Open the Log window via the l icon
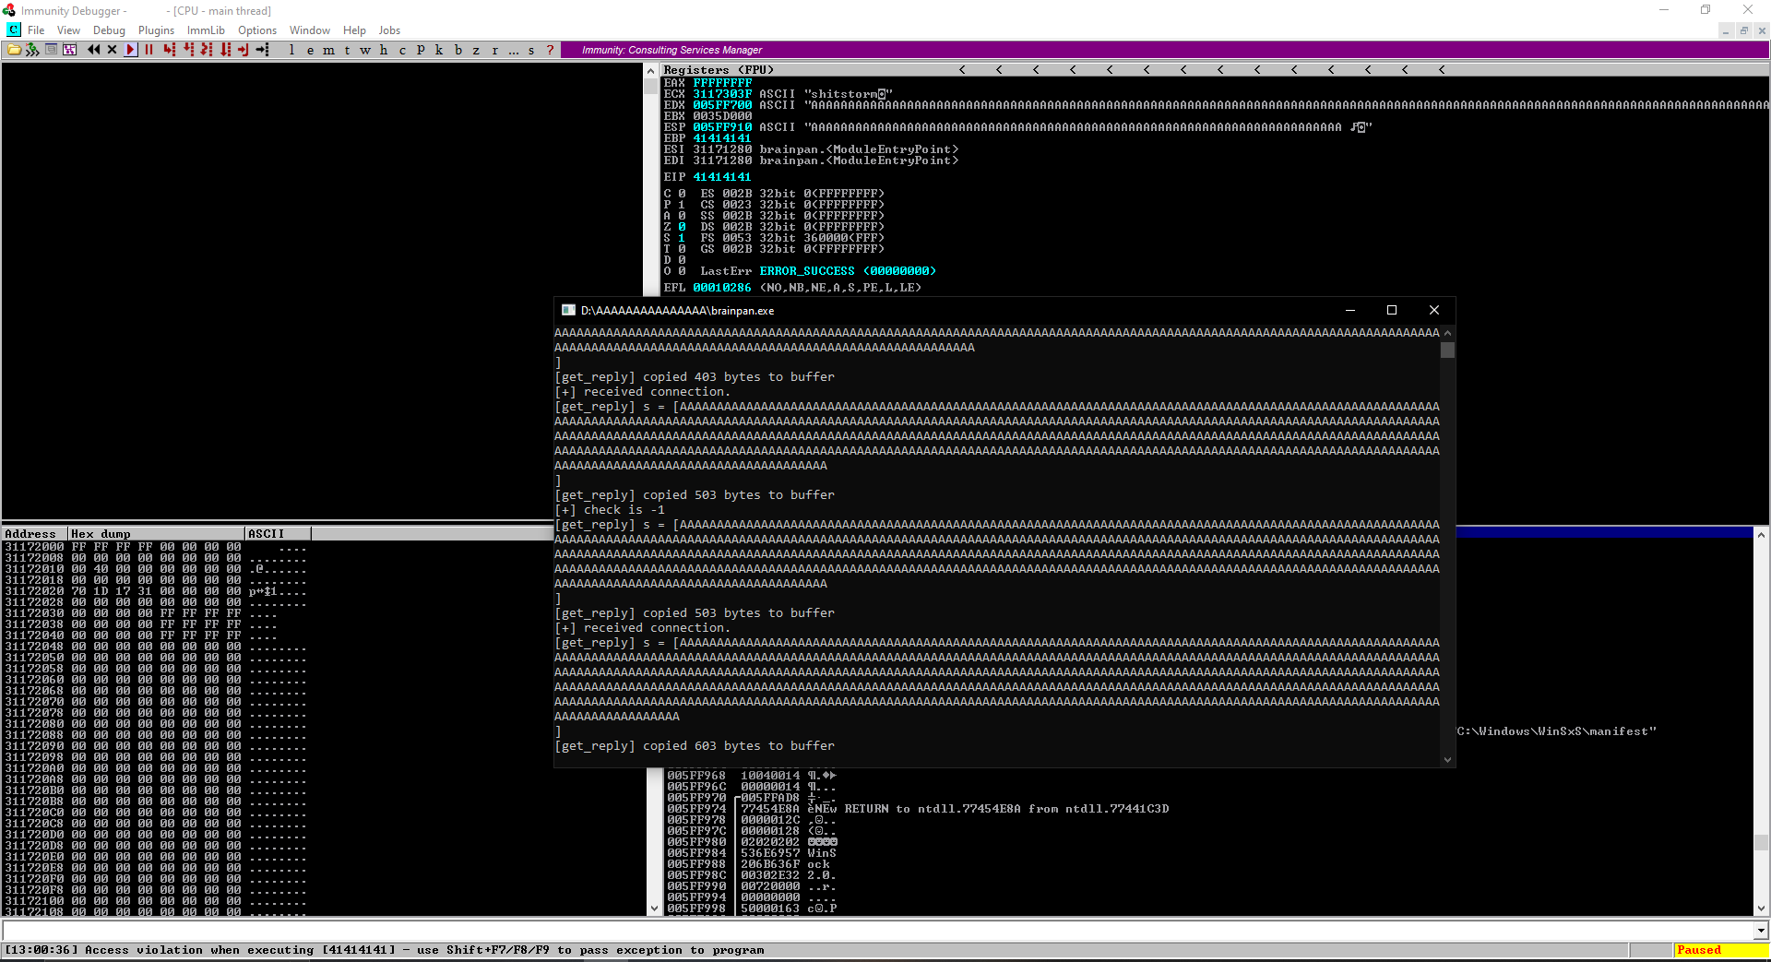The image size is (1771, 962). click(x=291, y=50)
